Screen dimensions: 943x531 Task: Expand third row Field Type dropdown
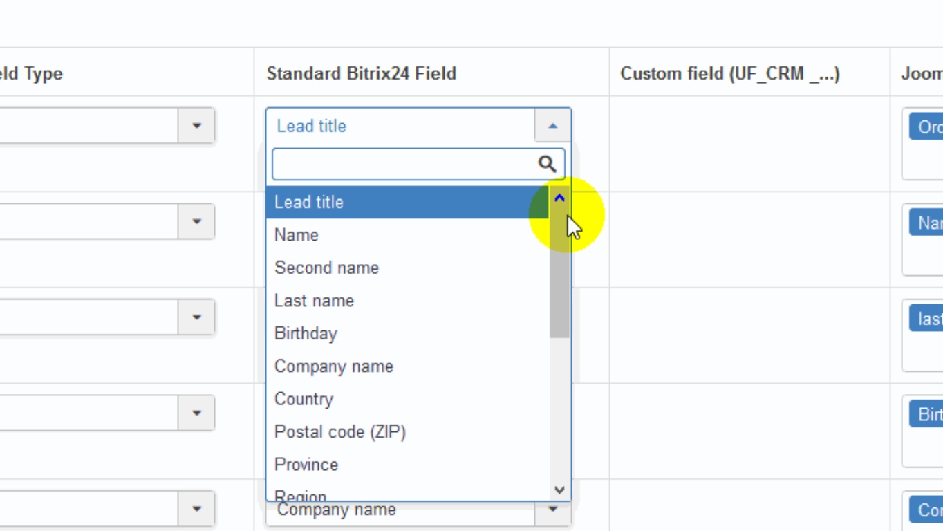click(x=196, y=317)
